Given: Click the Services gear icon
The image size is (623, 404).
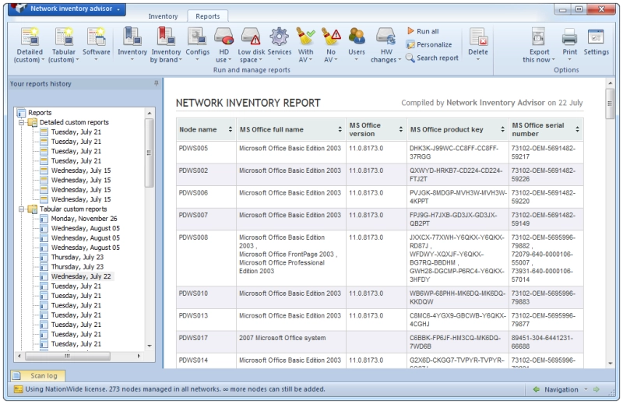Looking at the screenshot, I should 280,37.
